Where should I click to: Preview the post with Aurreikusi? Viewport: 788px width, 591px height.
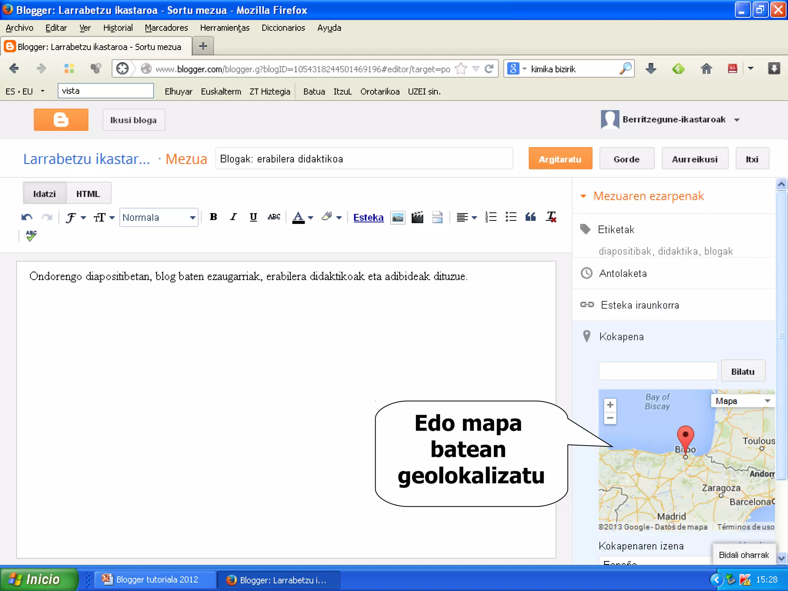tap(695, 159)
